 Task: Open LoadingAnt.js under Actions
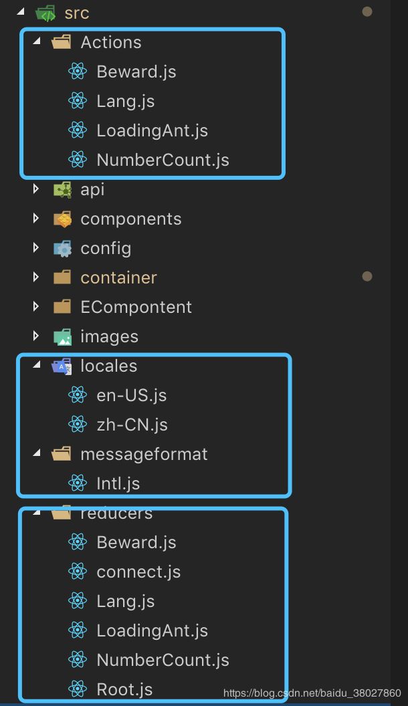coord(152,130)
